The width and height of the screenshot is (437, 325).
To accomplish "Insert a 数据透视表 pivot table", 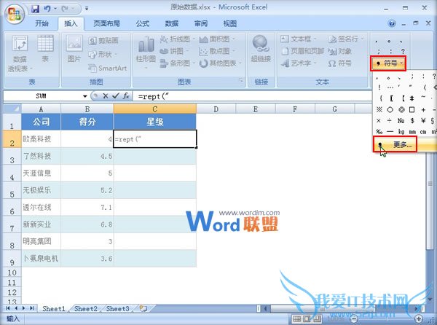I will [x=20, y=53].
